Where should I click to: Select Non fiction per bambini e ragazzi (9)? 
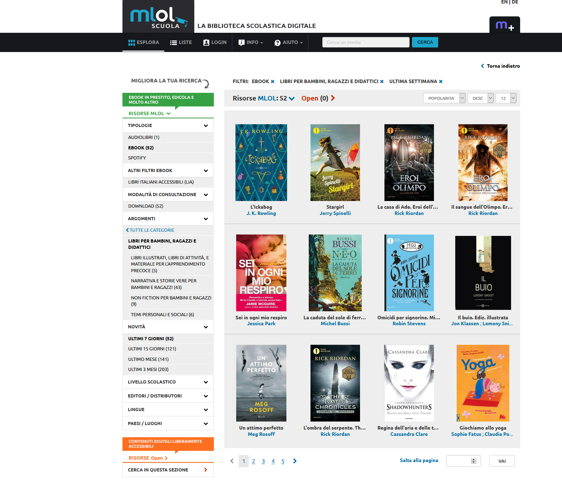point(171,301)
